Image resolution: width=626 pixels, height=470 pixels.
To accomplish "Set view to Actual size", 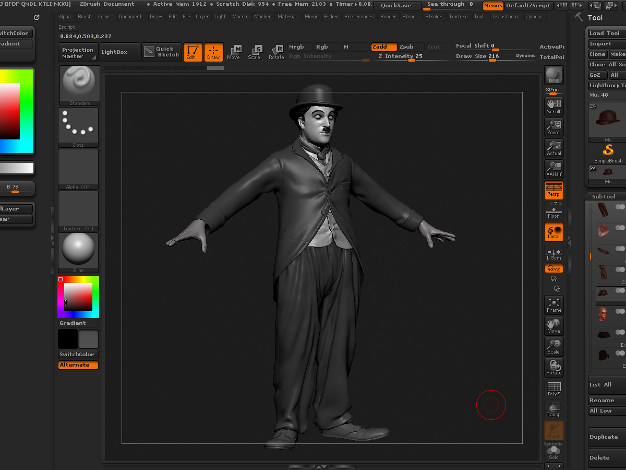I will pyautogui.click(x=553, y=148).
